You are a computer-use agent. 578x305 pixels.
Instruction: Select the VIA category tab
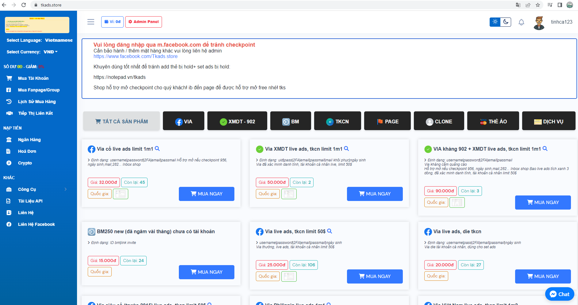(183, 121)
